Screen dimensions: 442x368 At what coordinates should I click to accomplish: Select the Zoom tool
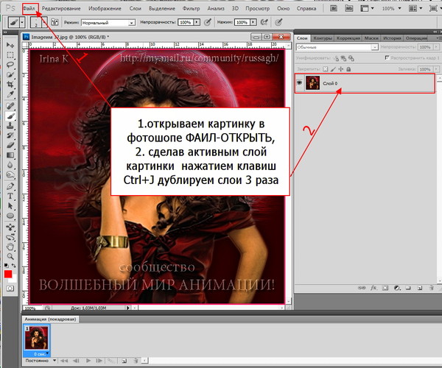pyautogui.click(x=10, y=257)
